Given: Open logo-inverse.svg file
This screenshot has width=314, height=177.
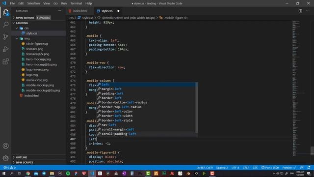Looking at the screenshot, I should pyautogui.click(x=37, y=70).
